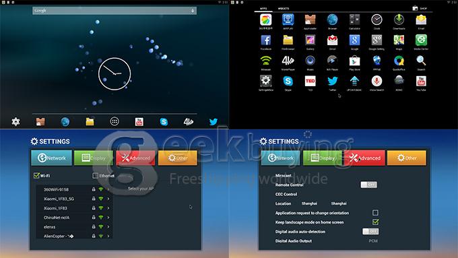Enable the Ethernet checkbox
The height and width of the screenshot is (258, 458).
pyautogui.click(x=95, y=176)
